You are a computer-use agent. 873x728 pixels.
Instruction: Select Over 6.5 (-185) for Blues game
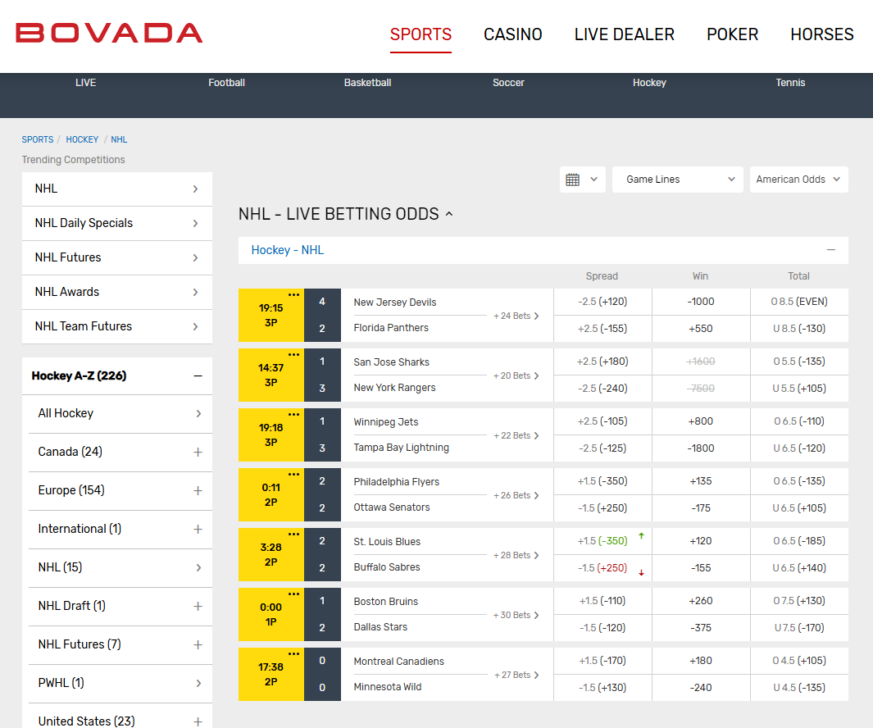798,541
